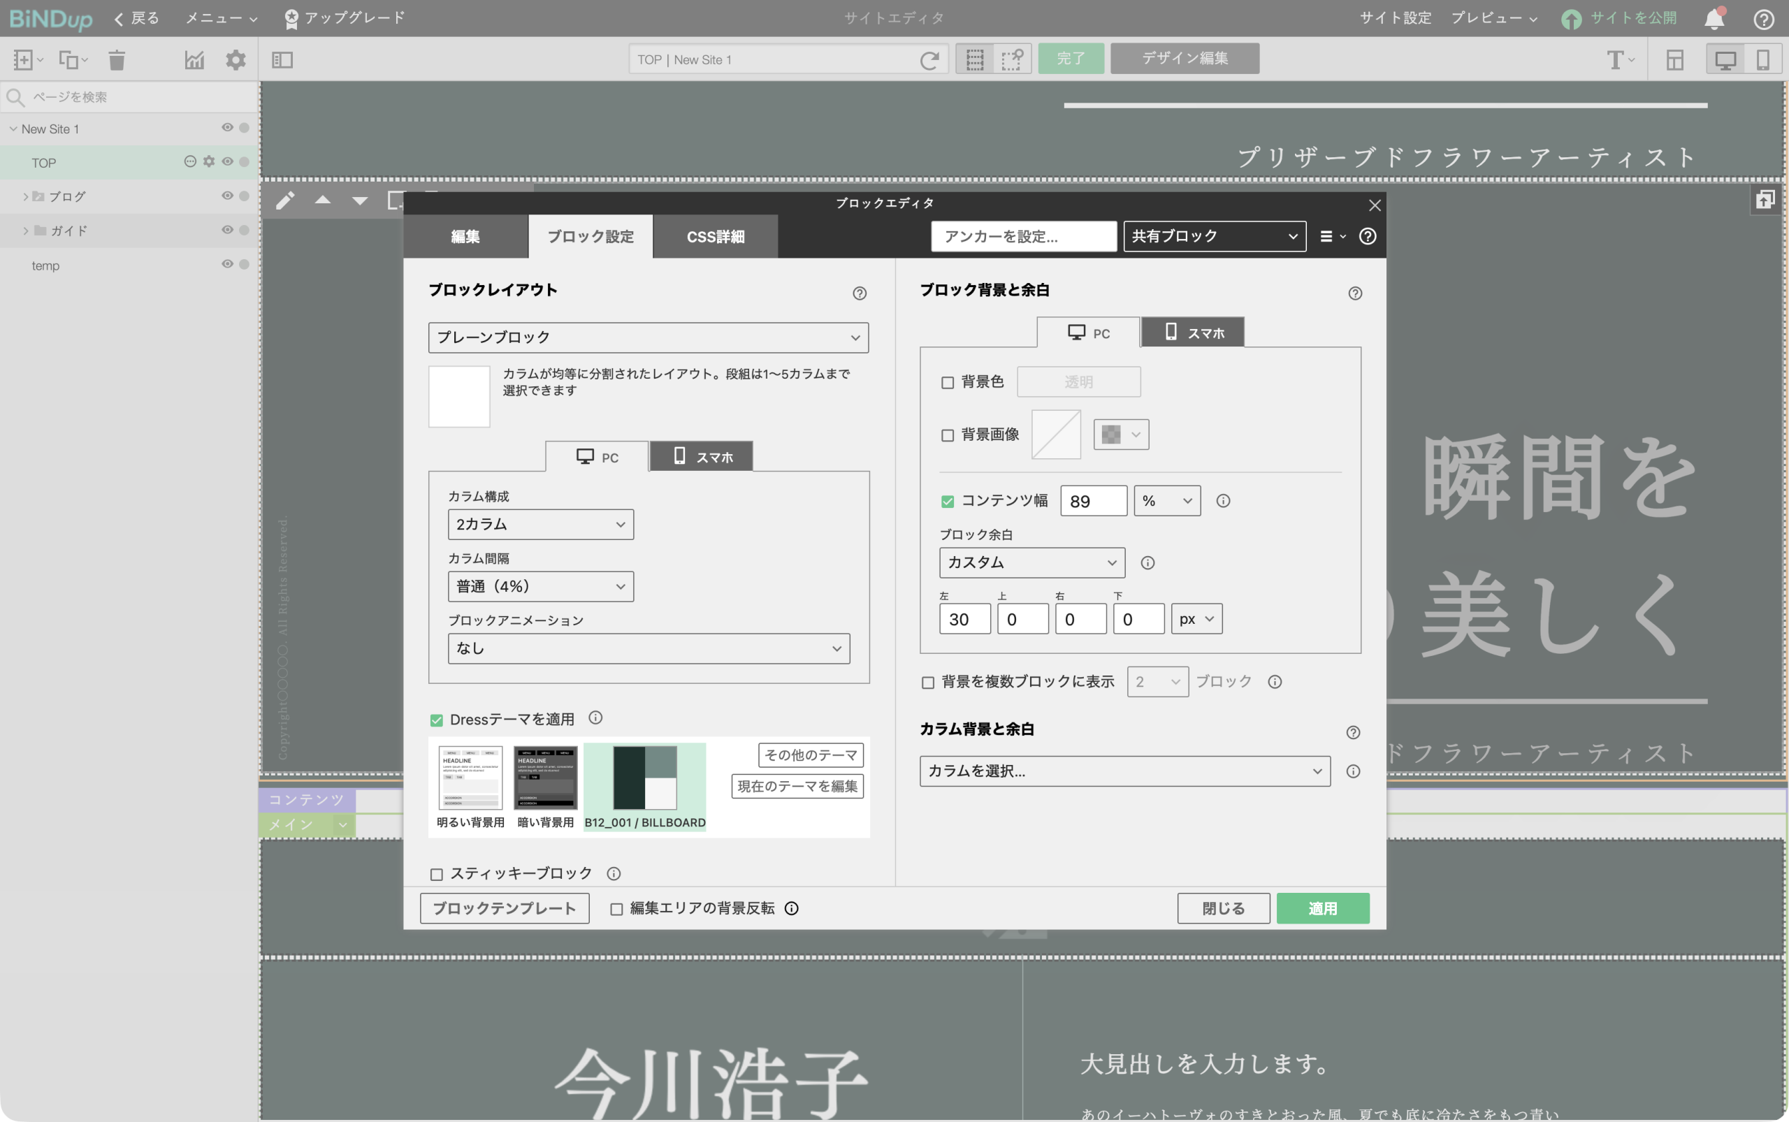
Task: Uncheck the コンテンツ幅 checkbox
Action: [x=947, y=502]
